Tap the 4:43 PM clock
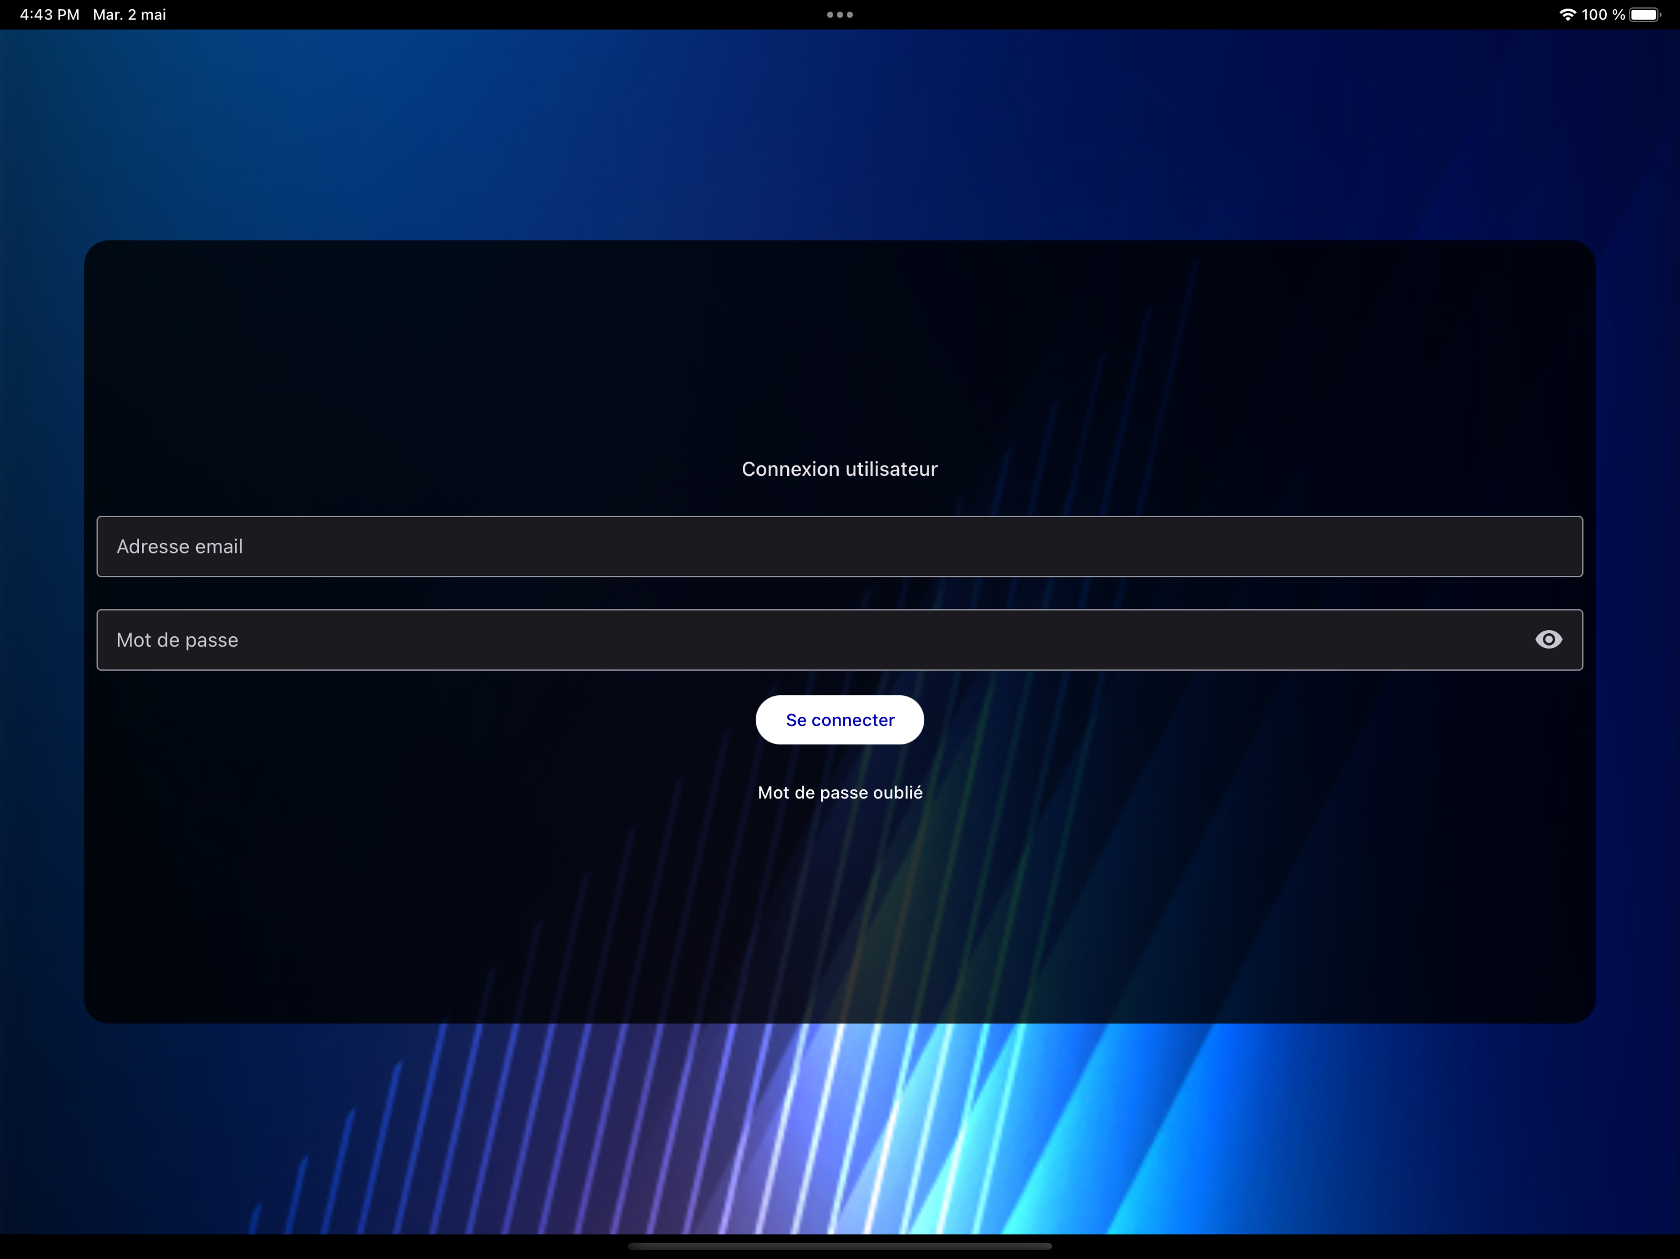Image resolution: width=1680 pixels, height=1259 pixels. tap(49, 14)
